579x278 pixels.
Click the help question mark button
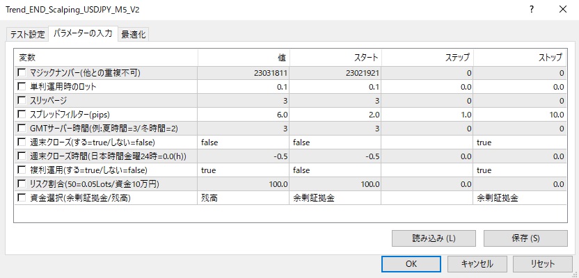tap(532, 10)
